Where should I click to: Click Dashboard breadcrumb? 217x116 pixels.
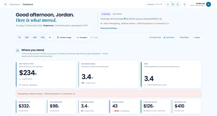click(28, 4)
